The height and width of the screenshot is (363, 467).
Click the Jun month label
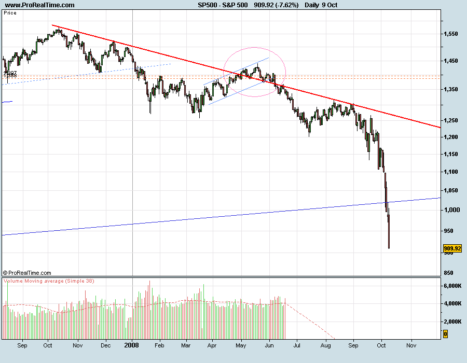point(269,345)
